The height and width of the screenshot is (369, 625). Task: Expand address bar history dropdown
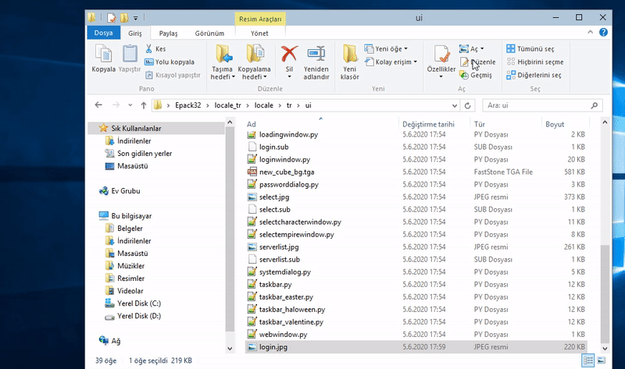pyautogui.click(x=455, y=105)
